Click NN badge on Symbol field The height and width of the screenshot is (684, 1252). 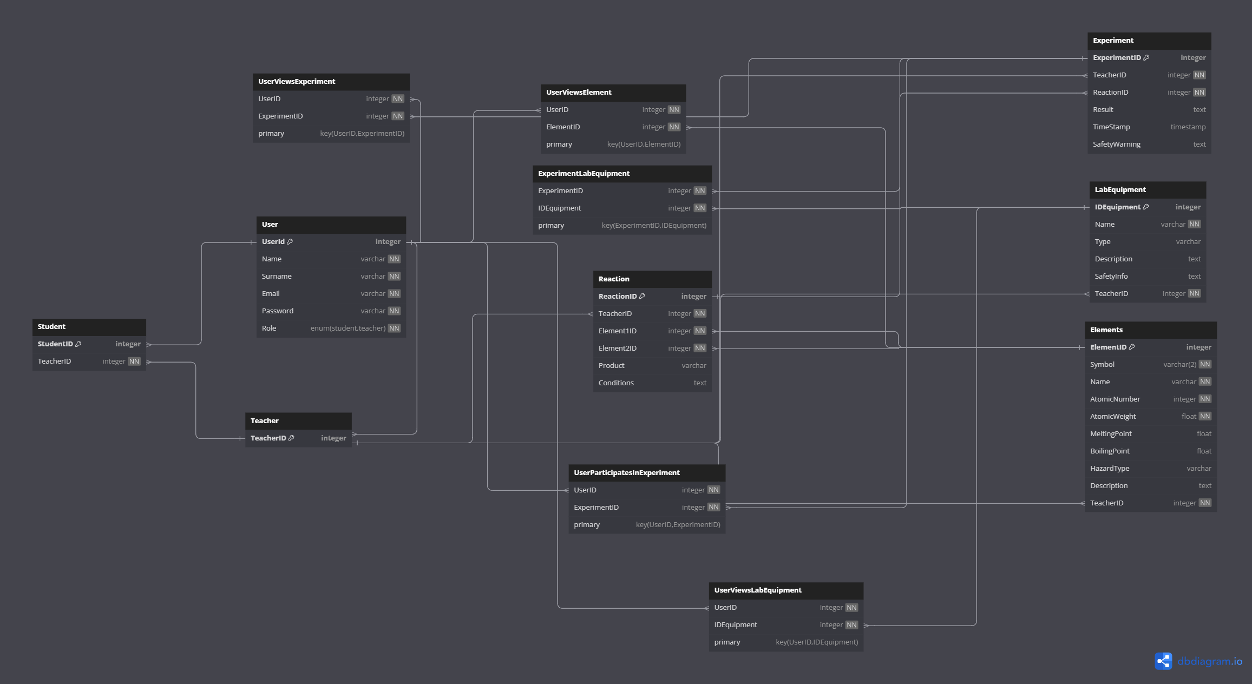coord(1204,364)
